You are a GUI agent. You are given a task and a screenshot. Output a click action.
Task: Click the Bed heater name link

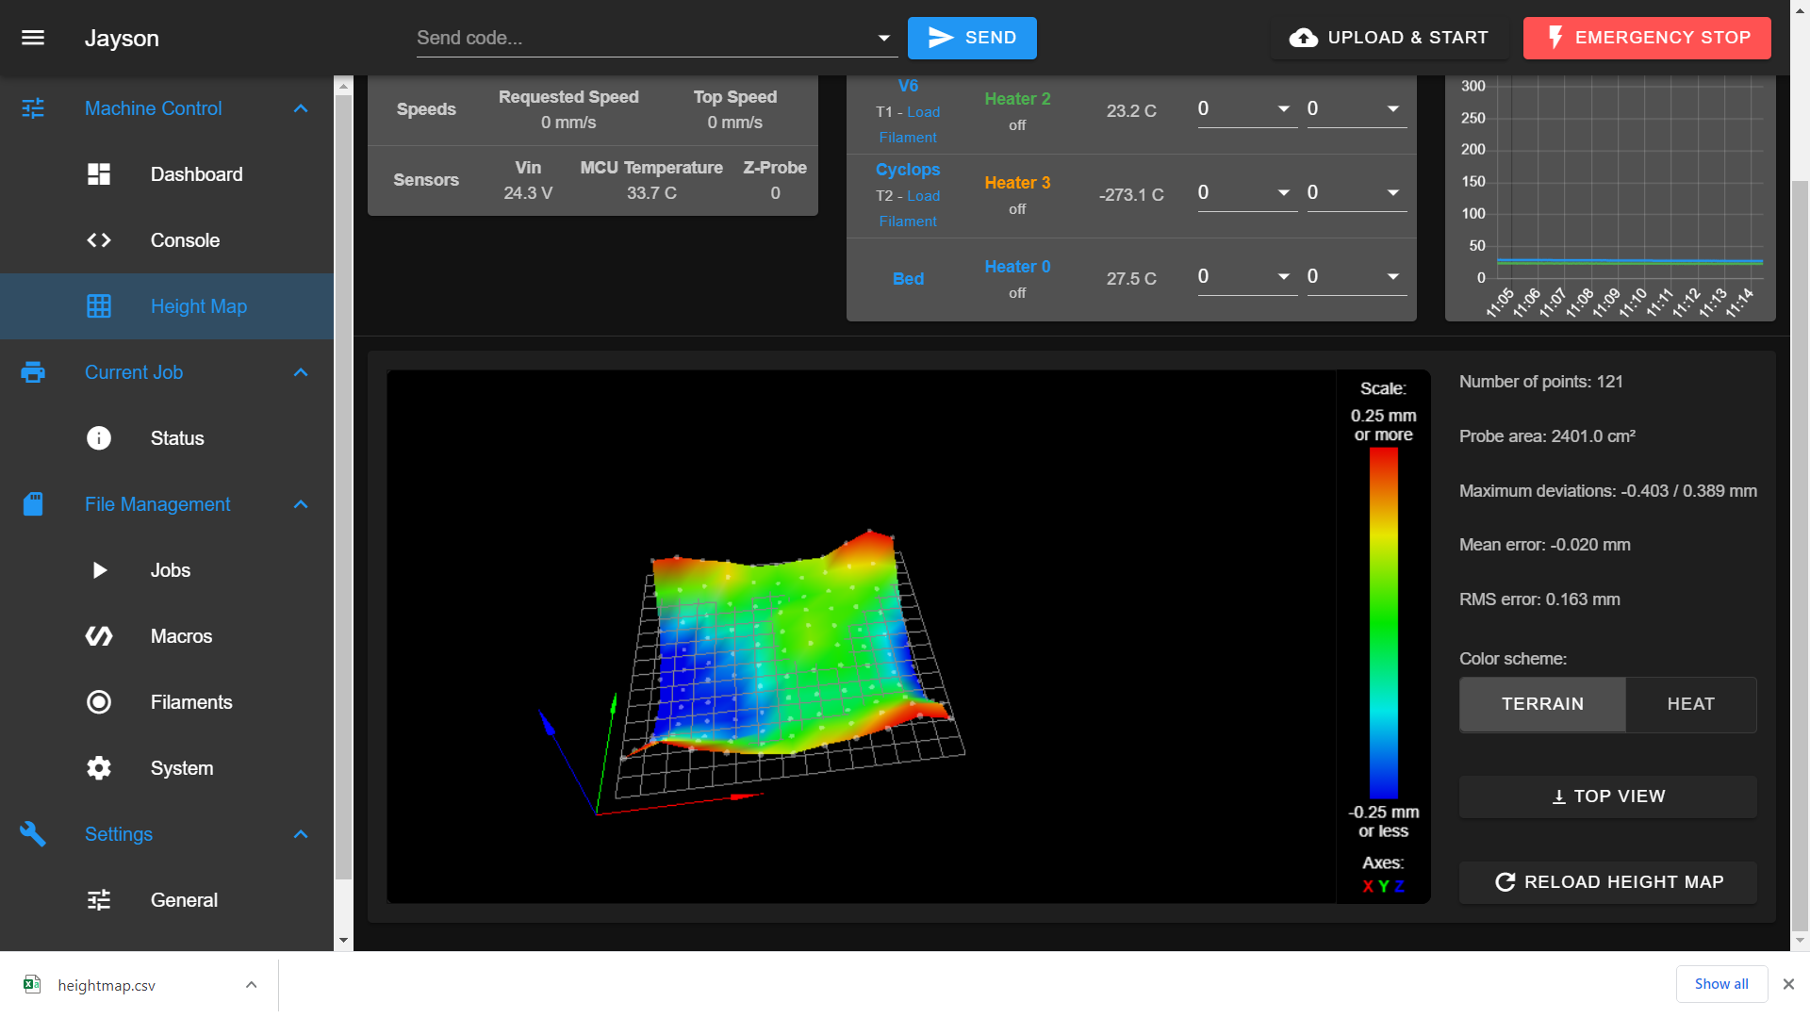click(x=908, y=279)
